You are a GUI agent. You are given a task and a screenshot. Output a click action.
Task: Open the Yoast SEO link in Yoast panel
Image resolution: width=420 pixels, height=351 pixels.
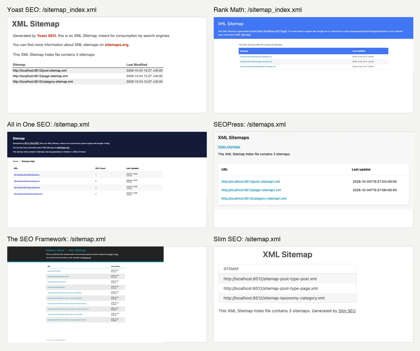click(46, 36)
